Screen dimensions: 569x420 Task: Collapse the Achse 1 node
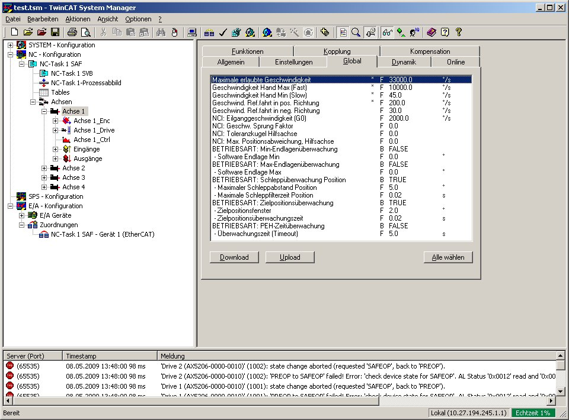(x=44, y=111)
